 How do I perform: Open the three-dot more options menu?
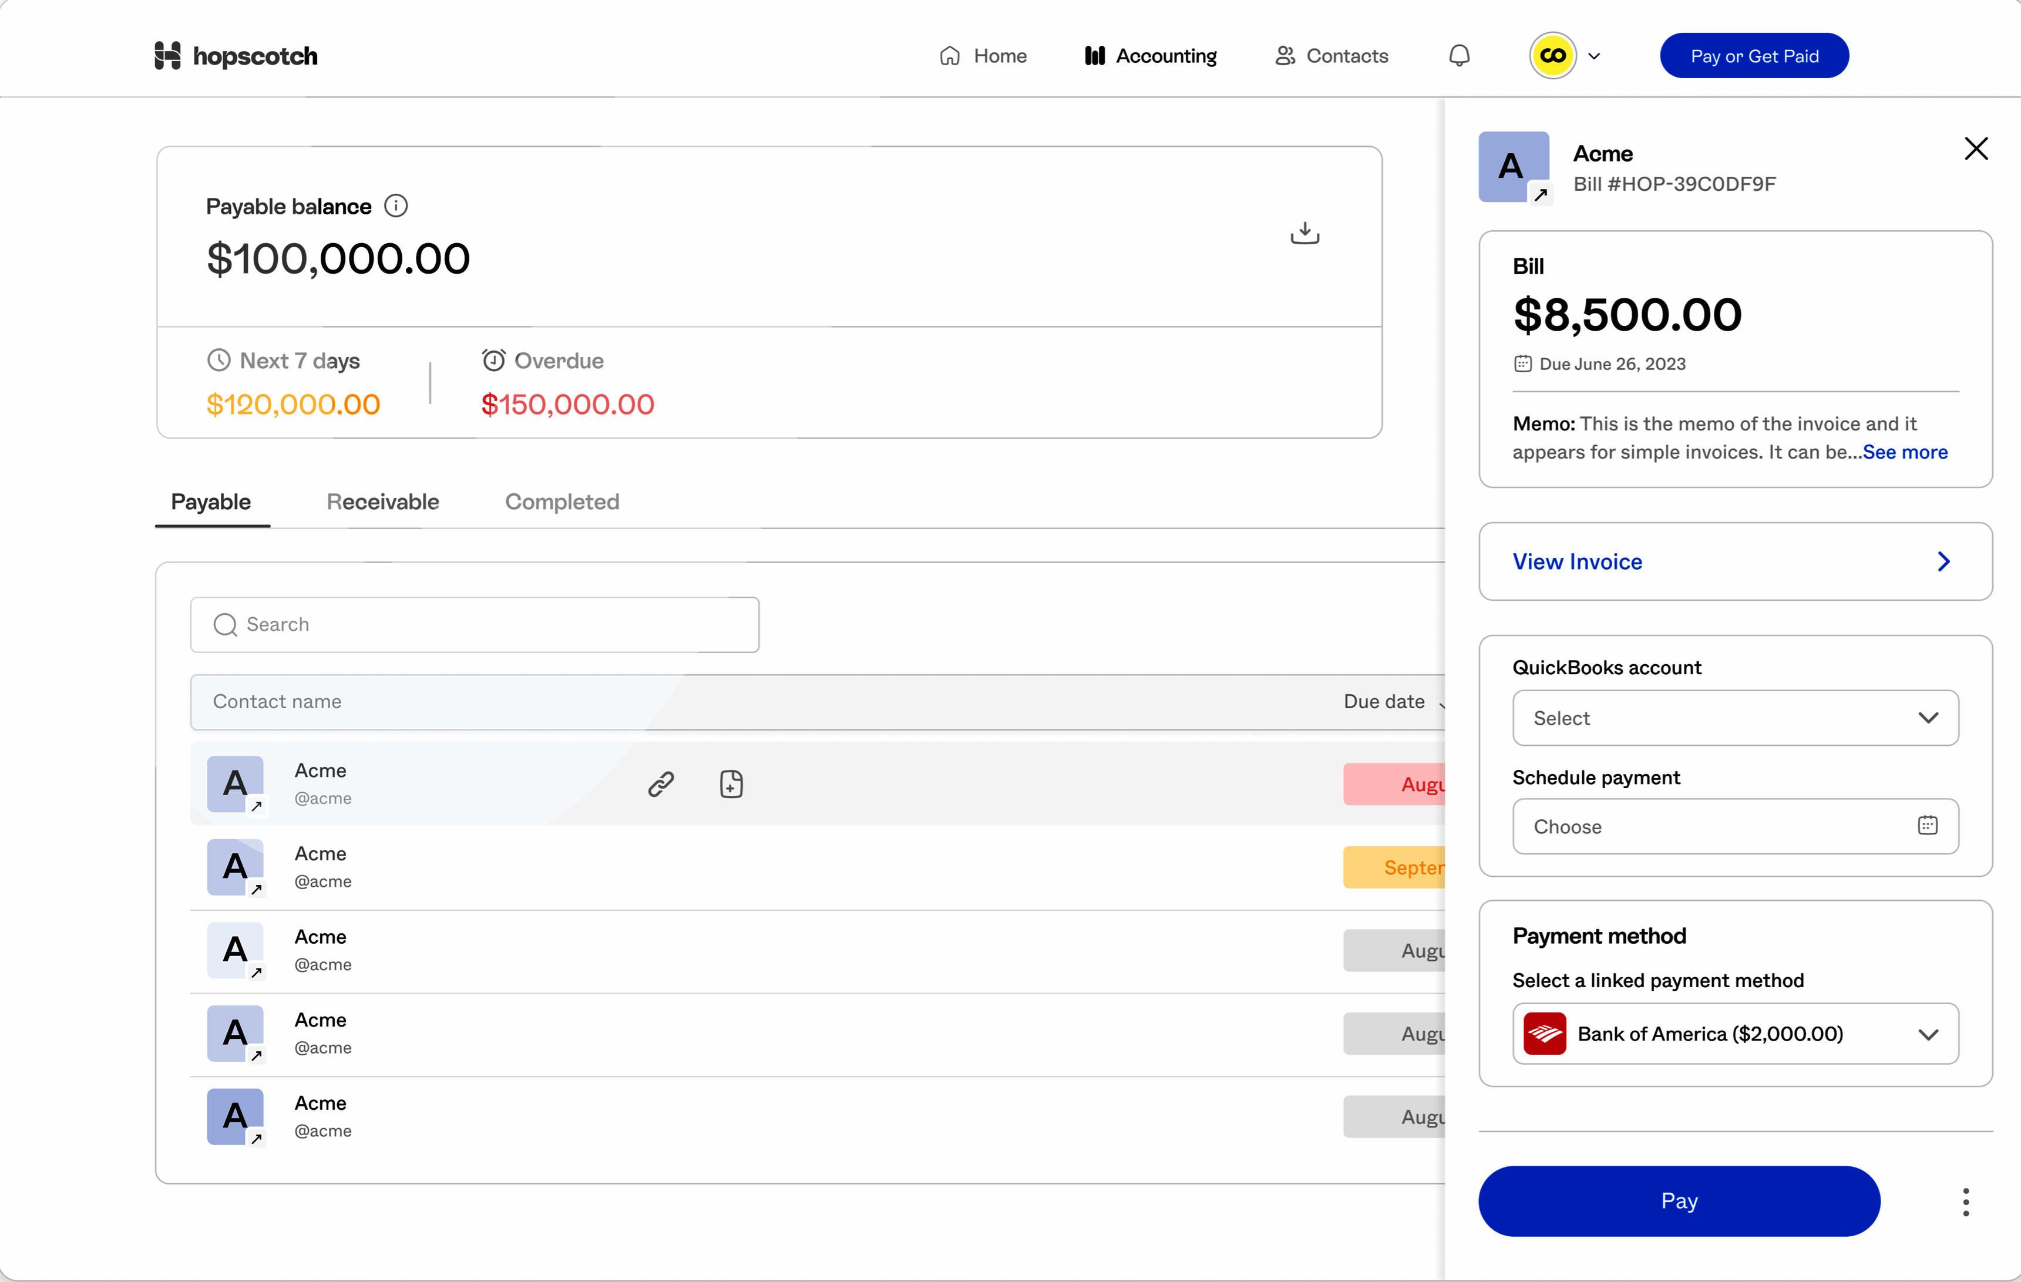click(x=1966, y=1202)
